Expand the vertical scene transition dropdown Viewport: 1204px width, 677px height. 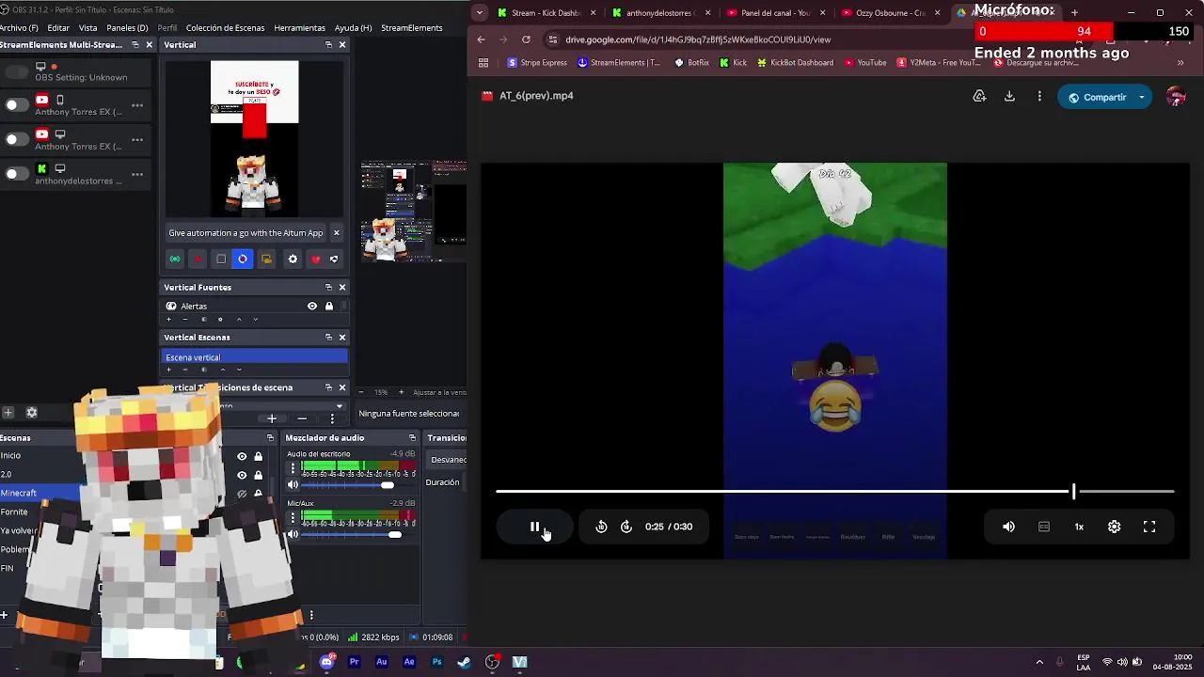pos(340,406)
